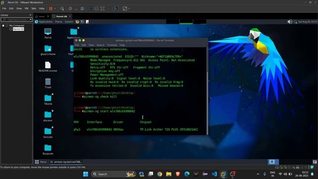Open the console view icon in VMware toolbar
This screenshot has width=318, height=179.
(x=117, y=8)
